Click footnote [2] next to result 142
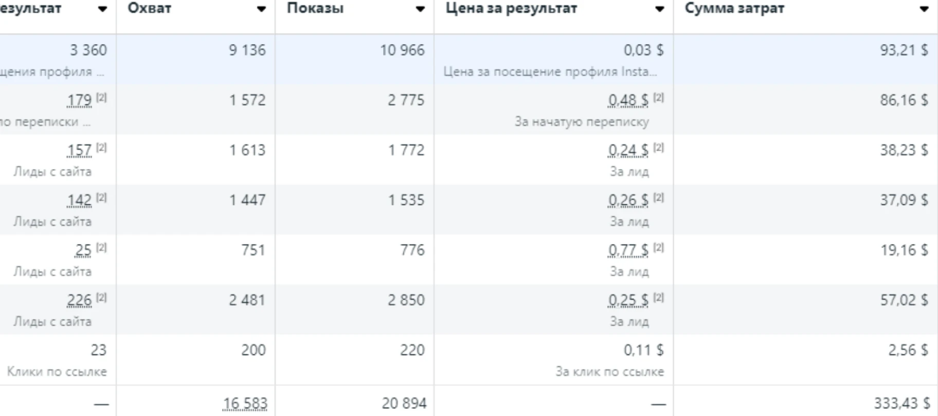The image size is (938, 416). click(x=102, y=197)
